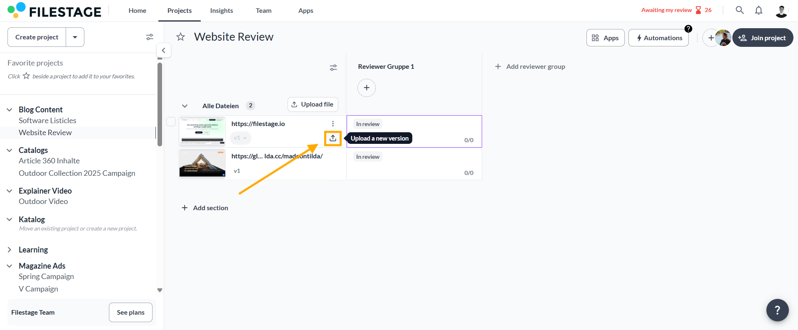Click the Upload file button
This screenshot has height=330, width=798.
313,104
